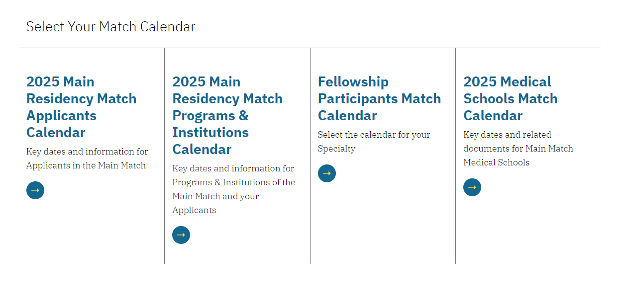627x305 pixels.
Task: Click the 'Select Your Match Calendar' section title
Action: (110, 27)
